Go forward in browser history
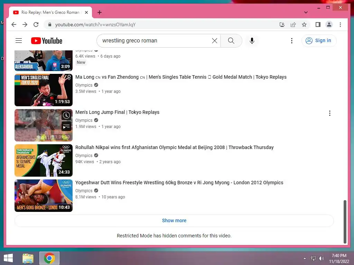 click(x=25, y=24)
